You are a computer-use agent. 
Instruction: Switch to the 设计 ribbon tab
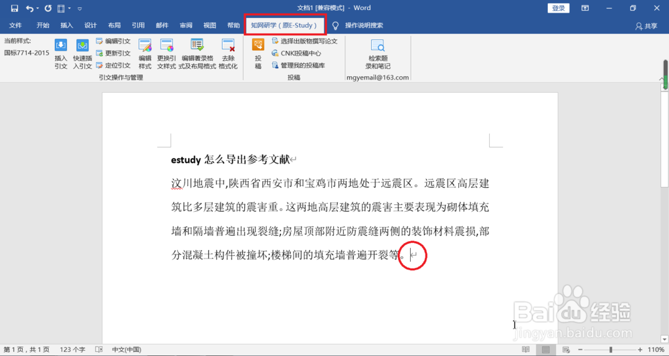(x=90, y=25)
